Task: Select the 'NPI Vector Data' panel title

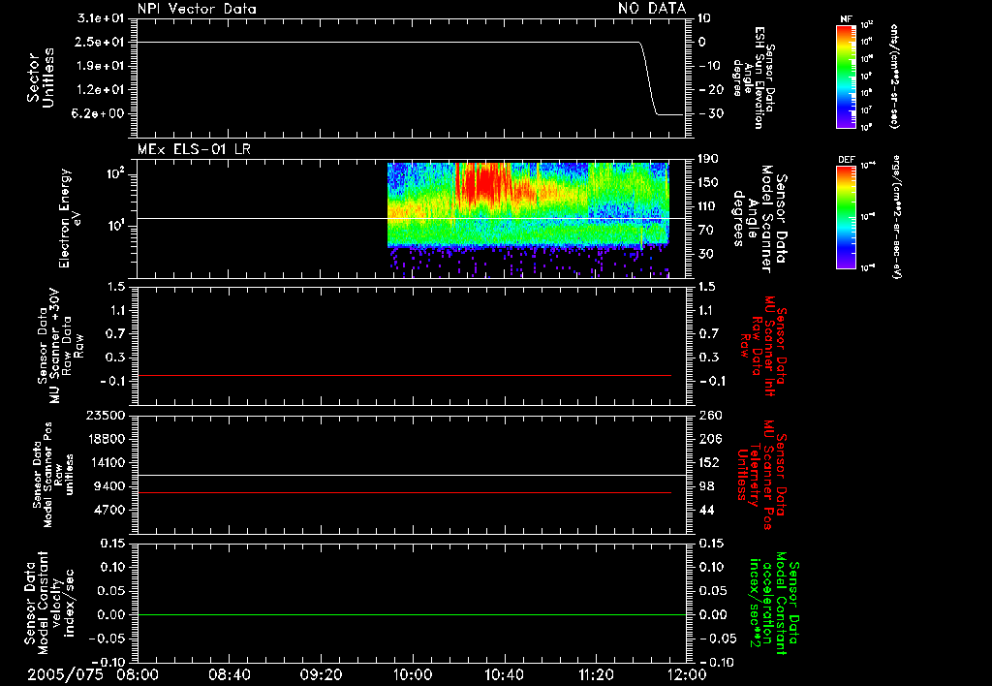Action: 197,9
